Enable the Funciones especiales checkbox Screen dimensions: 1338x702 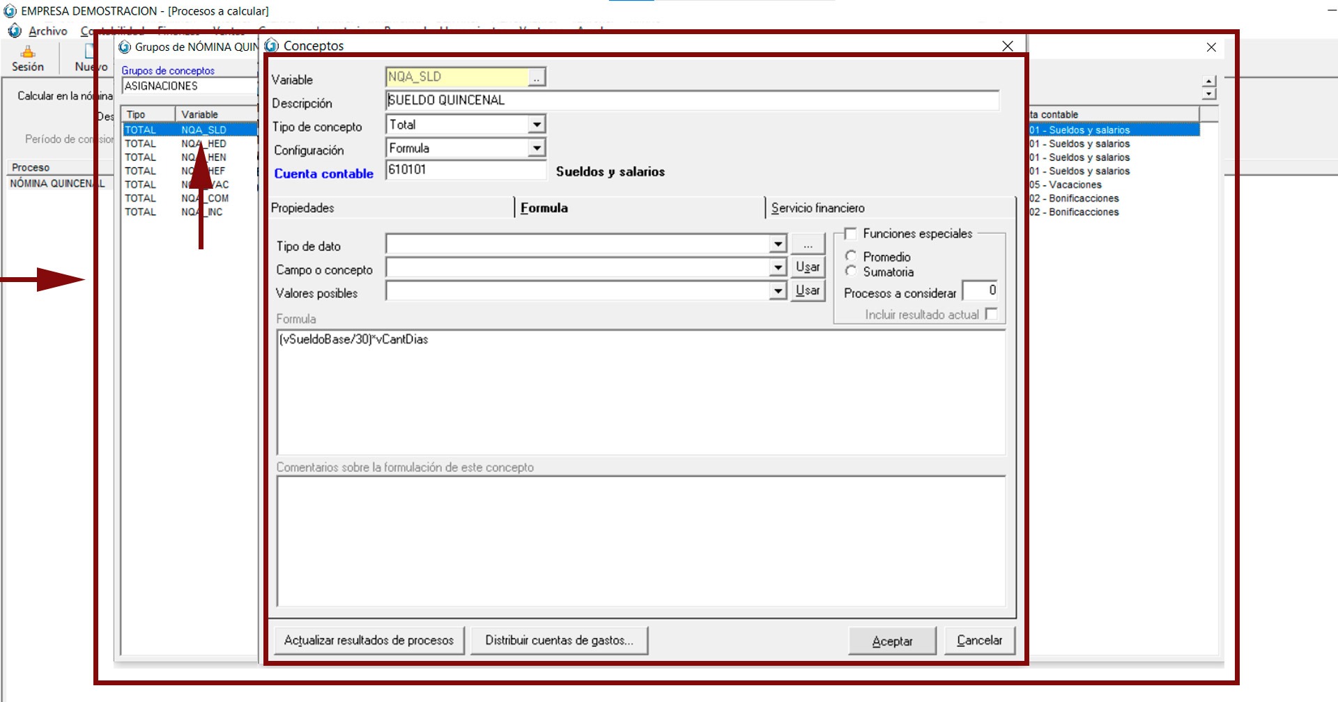(850, 234)
